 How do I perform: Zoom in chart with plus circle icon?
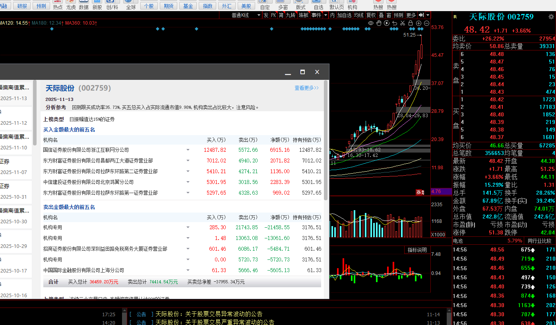click(419, 23)
